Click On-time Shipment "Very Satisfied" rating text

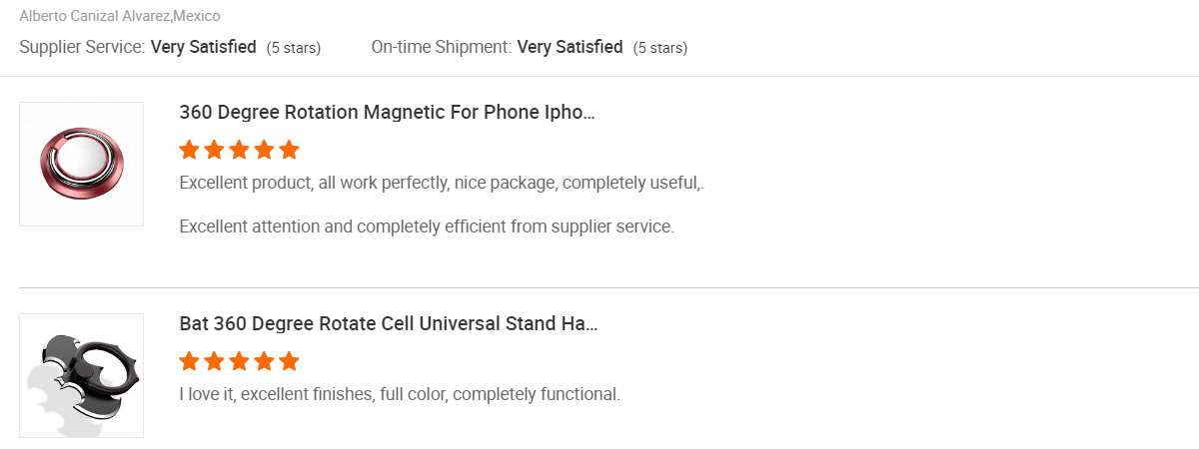pos(570,47)
